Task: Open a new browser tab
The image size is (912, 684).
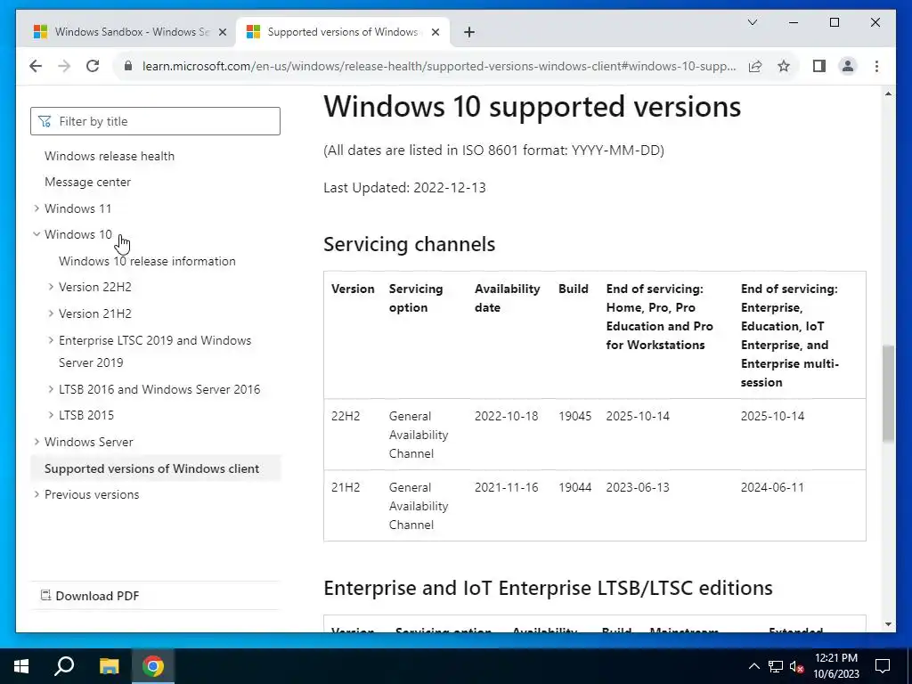Action: pos(469,32)
